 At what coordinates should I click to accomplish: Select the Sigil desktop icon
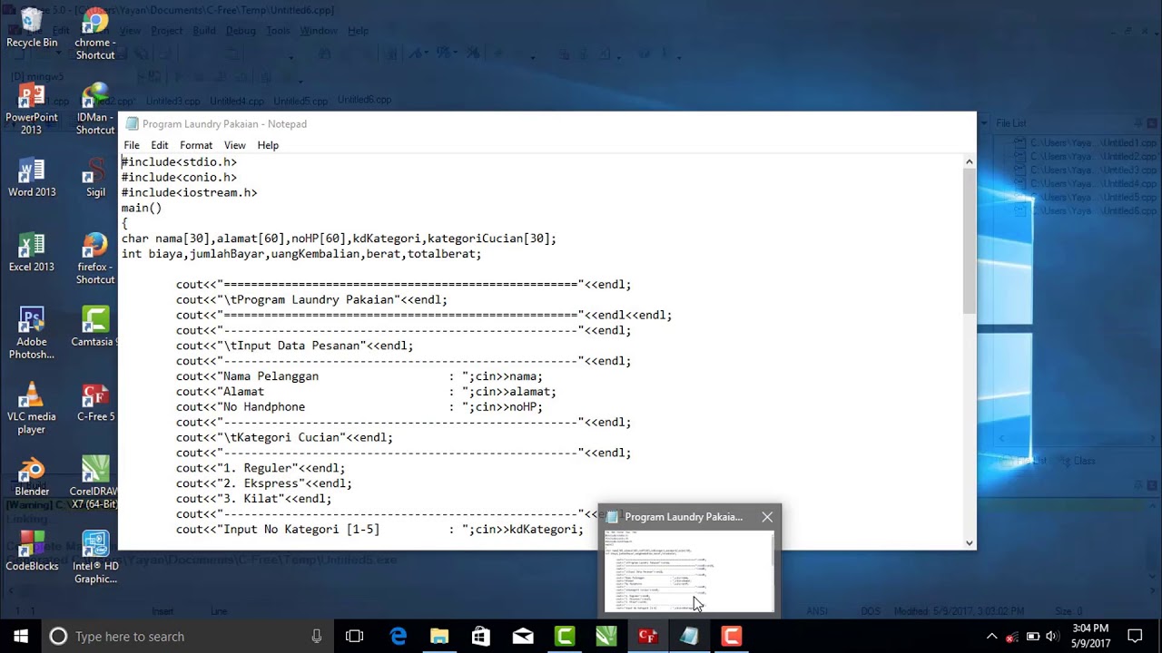click(94, 177)
